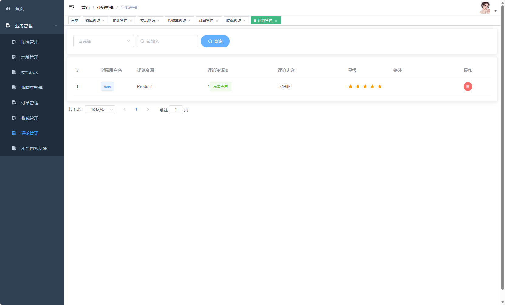This screenshot has width=505, height=305.
Task: Click the first star in rating
Action: (350, 86)
